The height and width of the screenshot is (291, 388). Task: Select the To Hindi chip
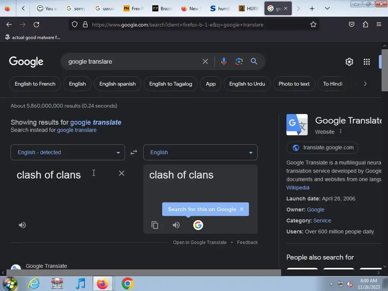point(333,84)
